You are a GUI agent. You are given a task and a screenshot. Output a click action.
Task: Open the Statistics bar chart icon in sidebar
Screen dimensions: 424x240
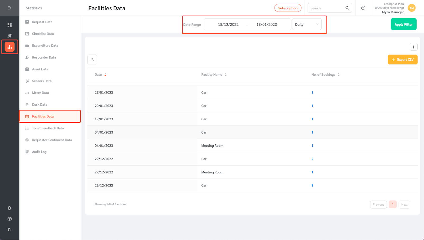[x=10, y=47]
